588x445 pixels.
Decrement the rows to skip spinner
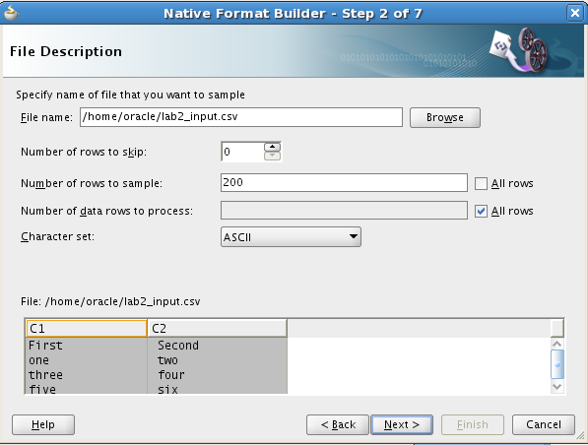272,156
